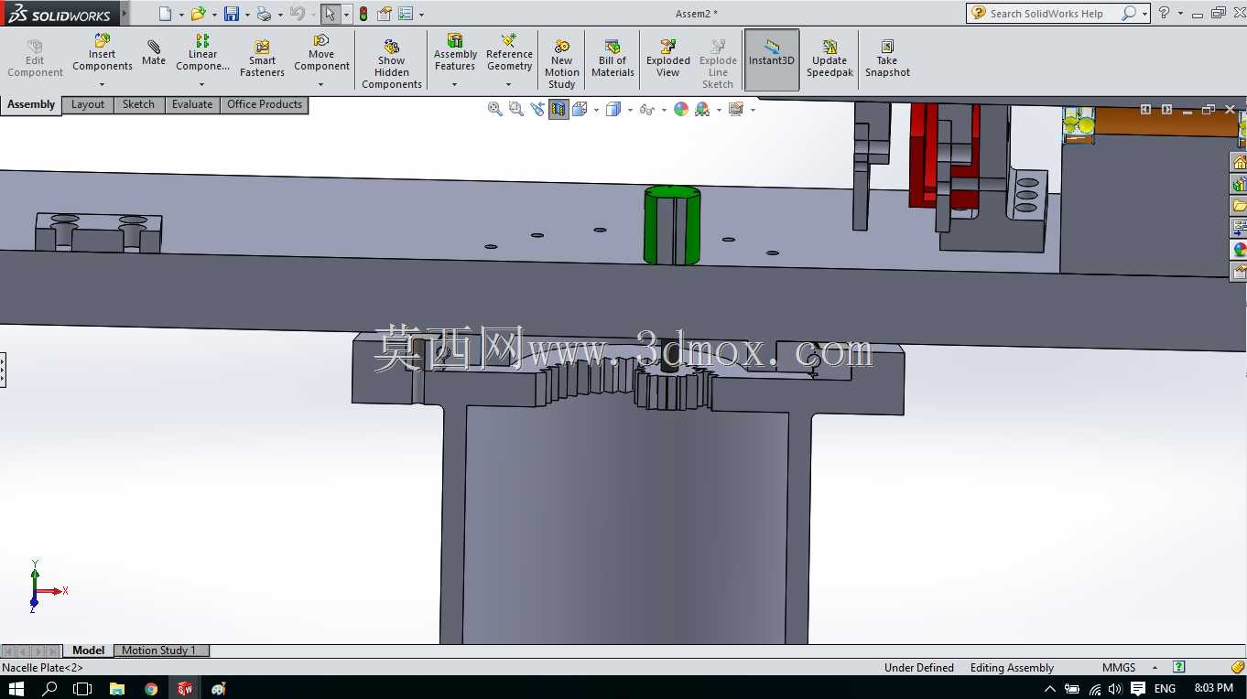The height and width of the screenshot is (699, 1247).
Task: Open the Save dropdown arrow
Action: click(x=246, y=15)
